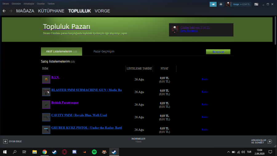
Task: Go back with the left arrow
Action: (x=4, y=11)
